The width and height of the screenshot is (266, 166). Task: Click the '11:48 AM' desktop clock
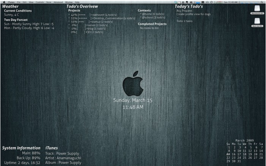133,107
